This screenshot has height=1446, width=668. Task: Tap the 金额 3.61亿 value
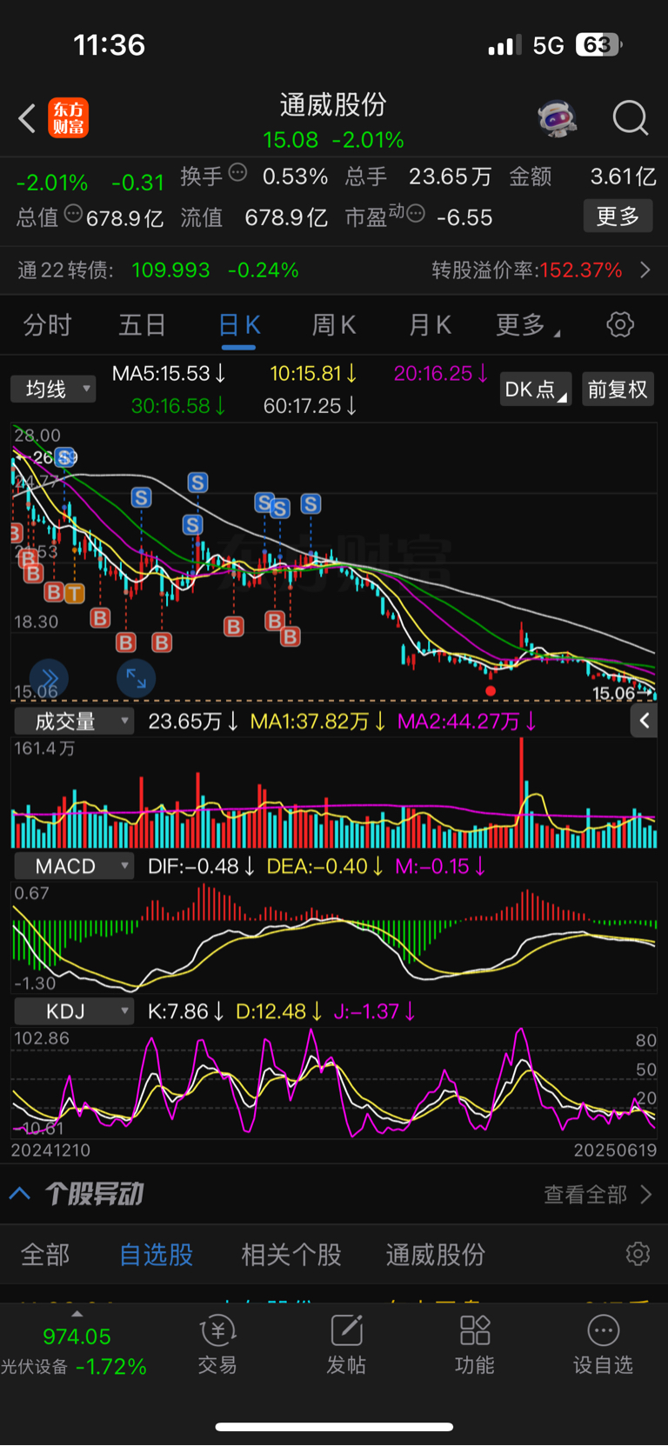(583, 177)
